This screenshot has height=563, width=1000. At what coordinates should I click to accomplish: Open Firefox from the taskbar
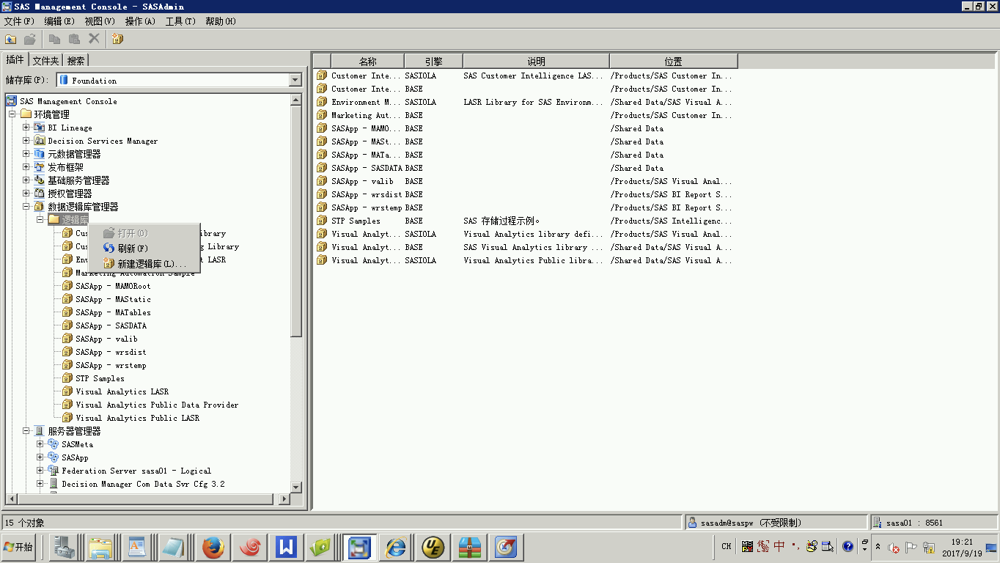(x=212, y=547)
